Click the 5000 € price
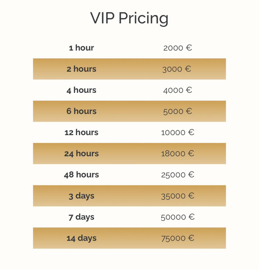 177,111
